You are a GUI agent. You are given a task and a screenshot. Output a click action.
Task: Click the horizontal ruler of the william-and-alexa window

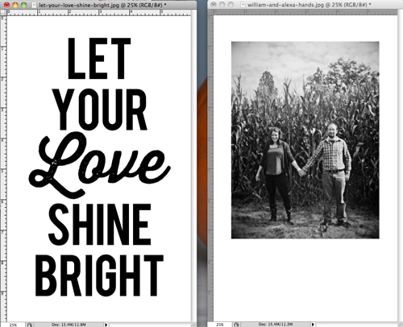coord(305,12)
